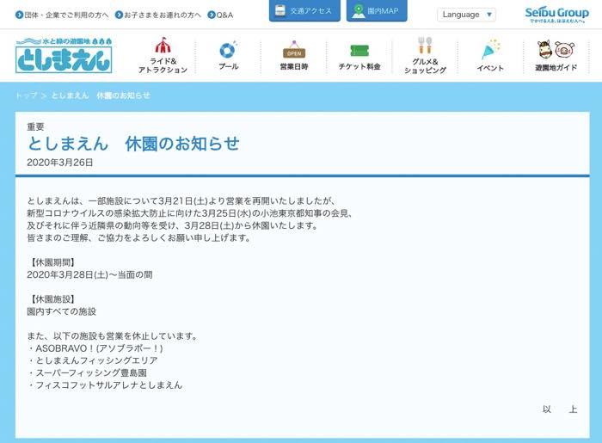
Task: Click the closing text 以 上
Action: click(x=560, y=409)
